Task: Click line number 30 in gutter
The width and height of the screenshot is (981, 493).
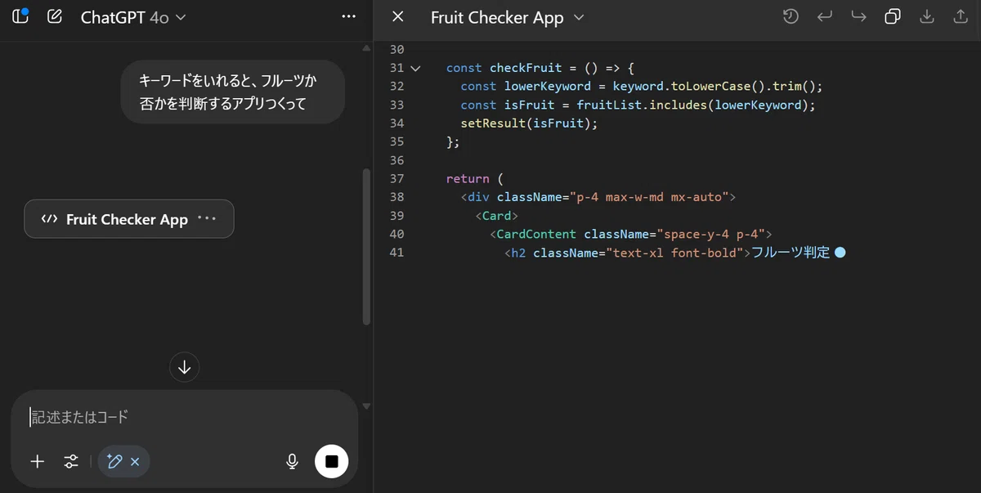Action: 397,49
